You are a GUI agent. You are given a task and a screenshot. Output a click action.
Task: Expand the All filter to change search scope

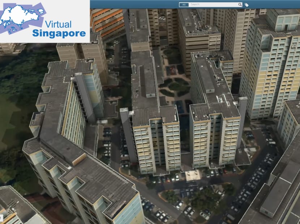coord(184,4)
